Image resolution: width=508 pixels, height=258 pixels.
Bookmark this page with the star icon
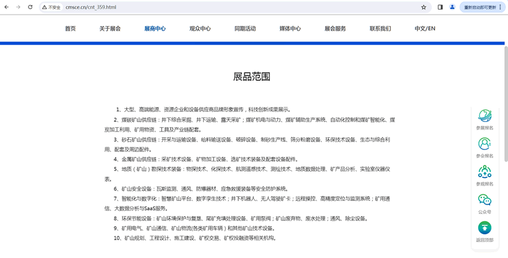point(424,7)
